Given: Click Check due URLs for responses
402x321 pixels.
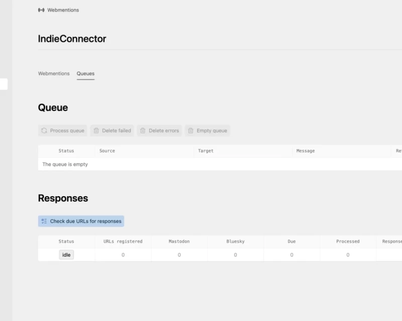Looking at the screenshot, I should pyautogui.click(x=81, y=221).
